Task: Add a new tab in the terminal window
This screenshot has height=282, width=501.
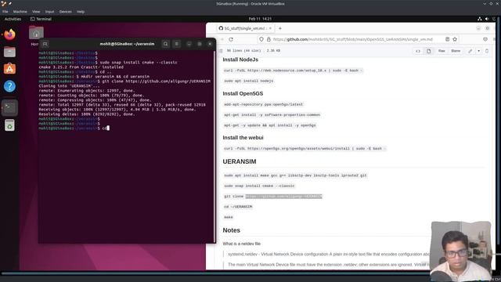Action: pyautogui.click(x=45, y=44)
